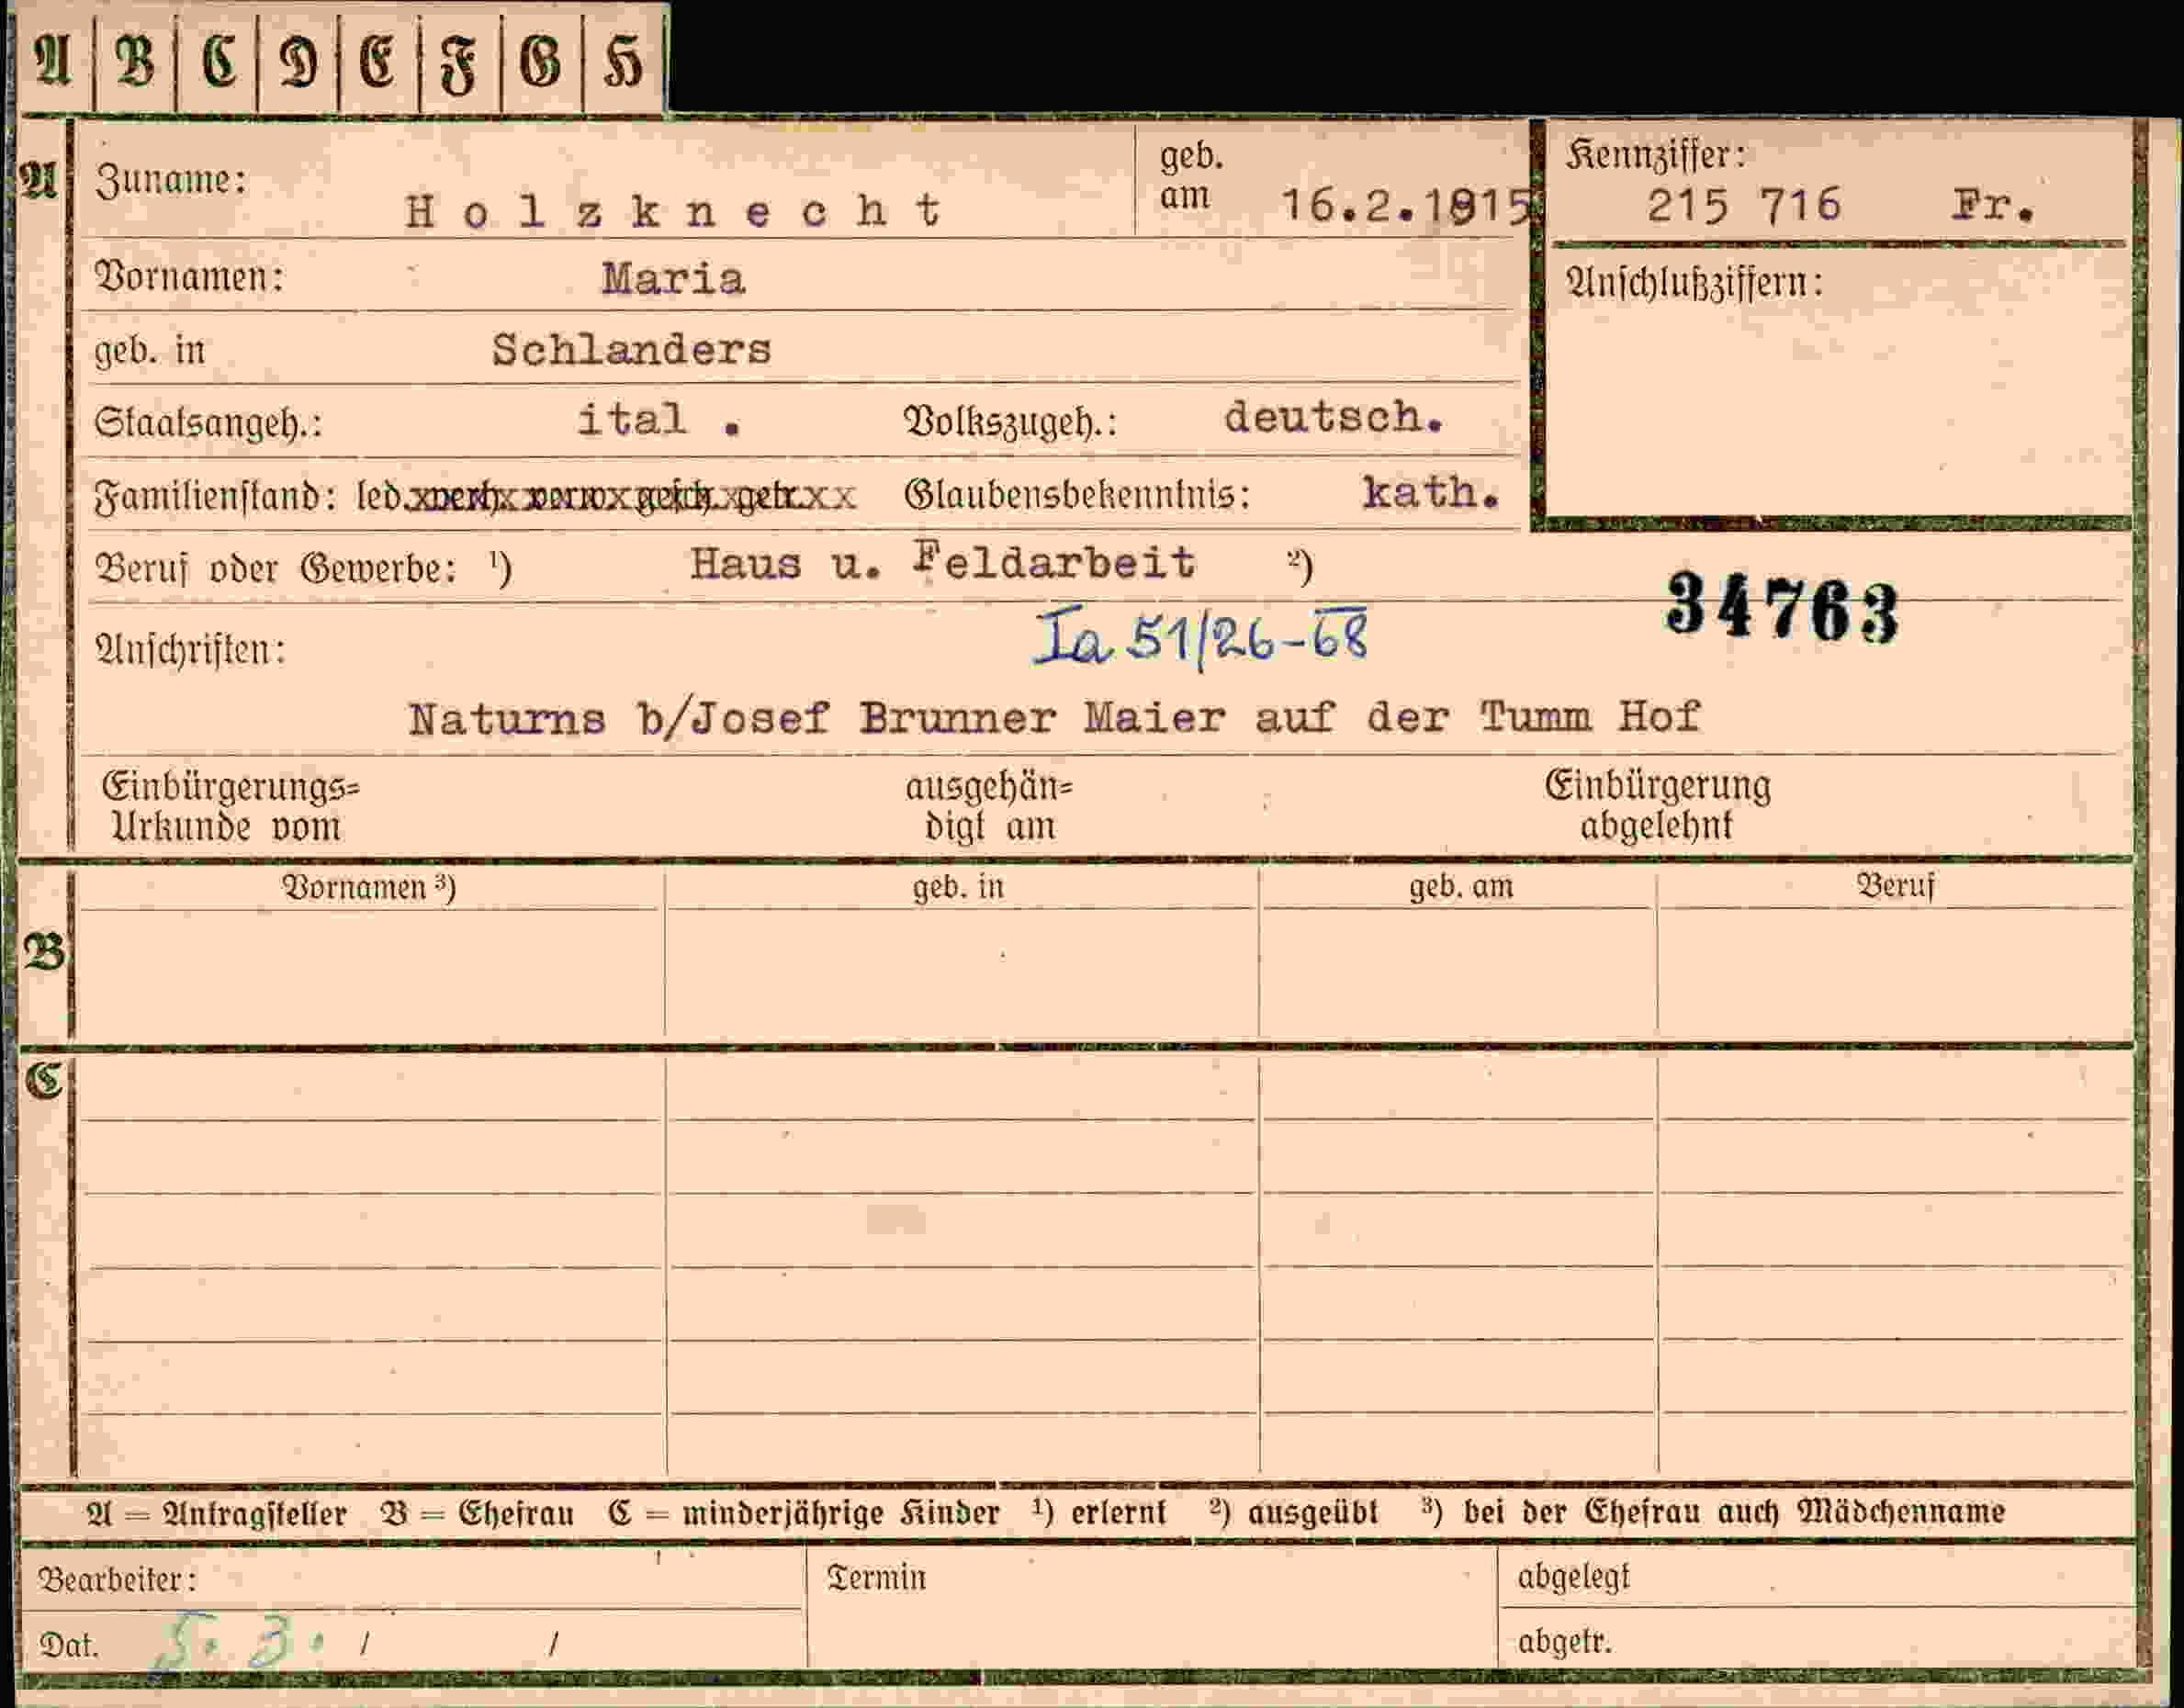Click the geb. am column header

pyautogui.click(x=1461, y=887)
